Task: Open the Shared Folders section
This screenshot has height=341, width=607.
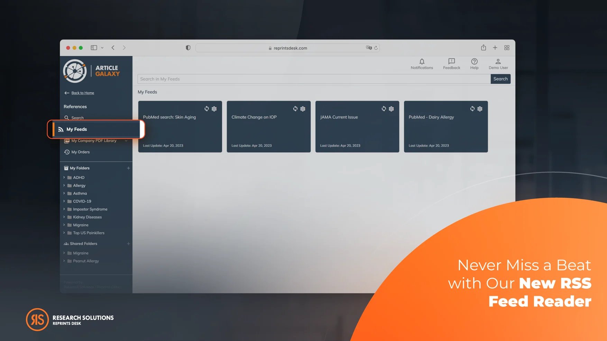Action: (x=81, y=244)
